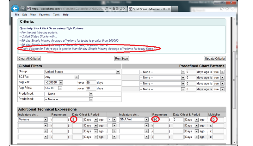Open the Avg Price >$2.00 dropdown
Screen dimensions: 253x146
coord(53,88)
